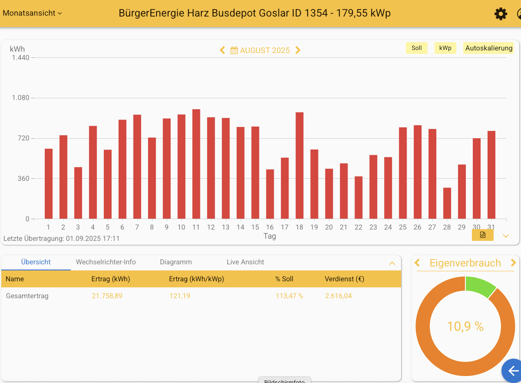Screen dimensions: 521x383
Task: Open the settings gear icon
Action: [501, 14]
